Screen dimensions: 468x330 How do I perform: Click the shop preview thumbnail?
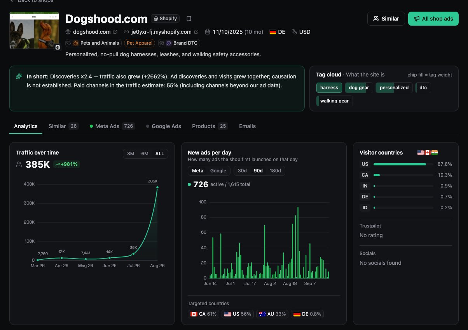[34, 30]
